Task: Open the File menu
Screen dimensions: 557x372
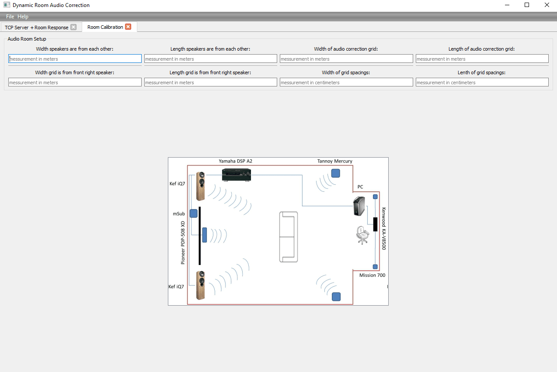Action: pyautogui.click(x=10, y=17)
